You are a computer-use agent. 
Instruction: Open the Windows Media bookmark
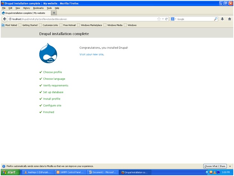113,25
